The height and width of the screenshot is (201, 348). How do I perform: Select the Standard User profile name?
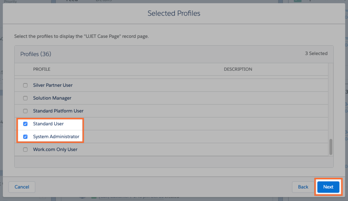(48, 124)
